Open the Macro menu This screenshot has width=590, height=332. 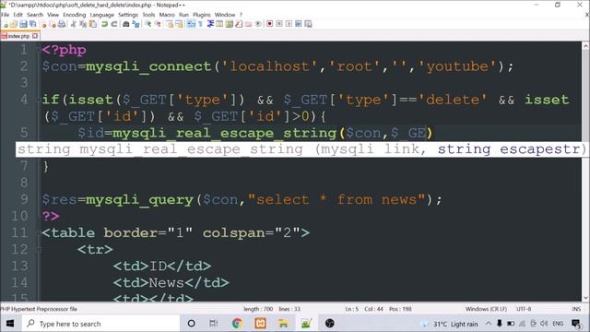pos(167,15)
